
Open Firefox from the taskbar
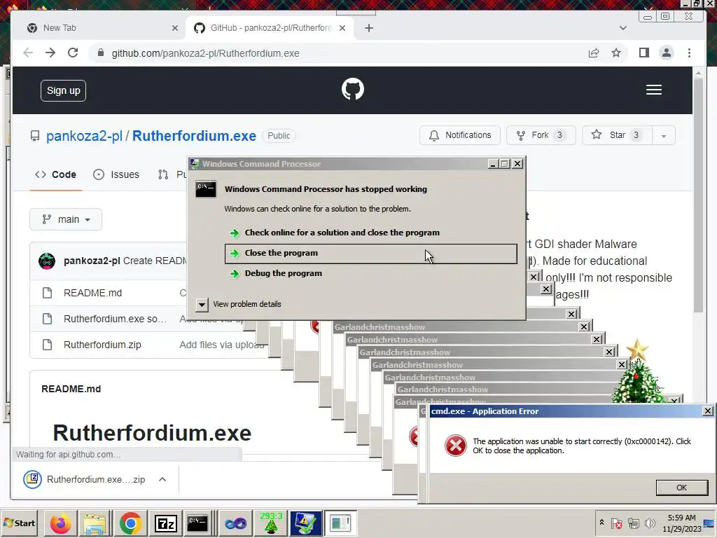tap(60, 523)
